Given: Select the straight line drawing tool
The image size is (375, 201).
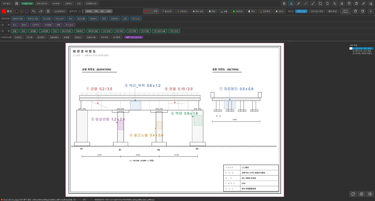Looking at the screenshot, I should point(305,3).
